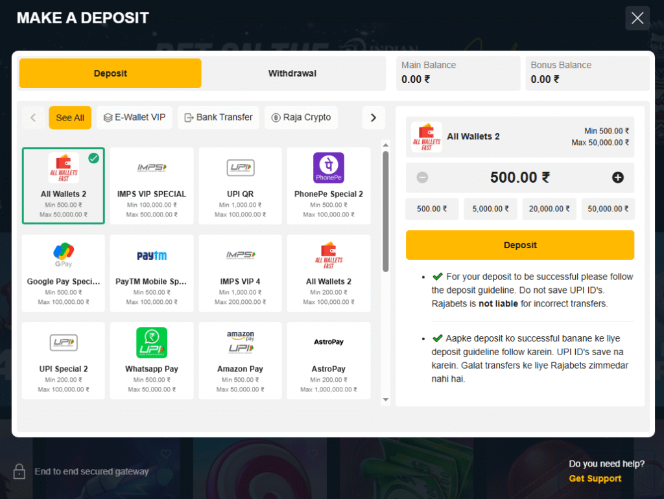Pick the 20,000.00 ₹ preset amount
The height and width of the screenshot is (499, 664).
[x=549, y=209]
